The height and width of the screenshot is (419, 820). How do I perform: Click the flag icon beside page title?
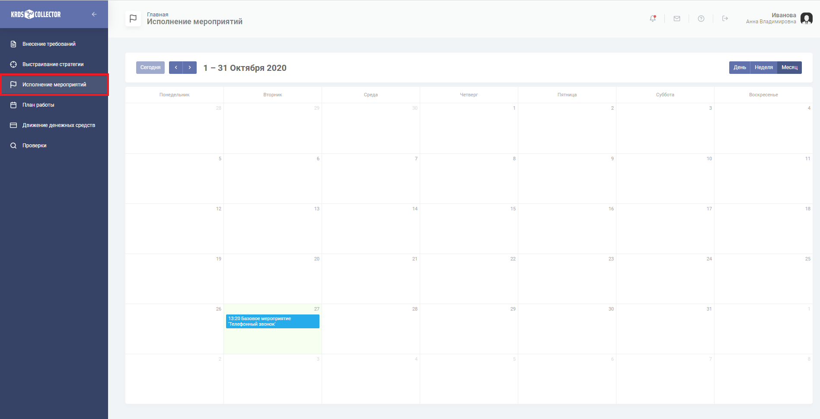[133, 19]
